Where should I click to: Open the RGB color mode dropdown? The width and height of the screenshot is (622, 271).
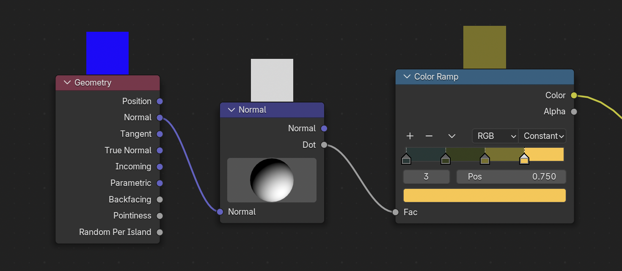pyautogui.click(x=495, y=136)
